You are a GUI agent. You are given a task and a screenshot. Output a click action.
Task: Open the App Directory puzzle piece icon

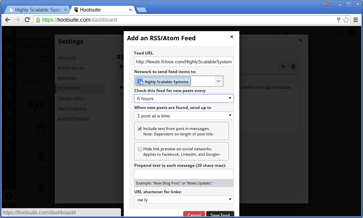(9, 113)
